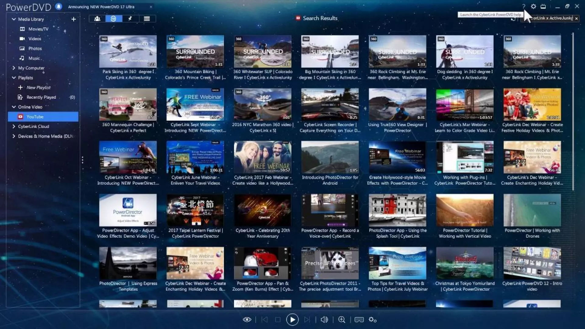Open the list menu icon
This screenshot has height=329, width=585.
[147, 19]
